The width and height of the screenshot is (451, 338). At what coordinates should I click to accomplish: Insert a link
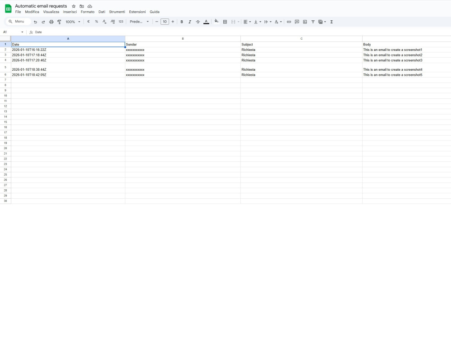(x=289, y=22)
